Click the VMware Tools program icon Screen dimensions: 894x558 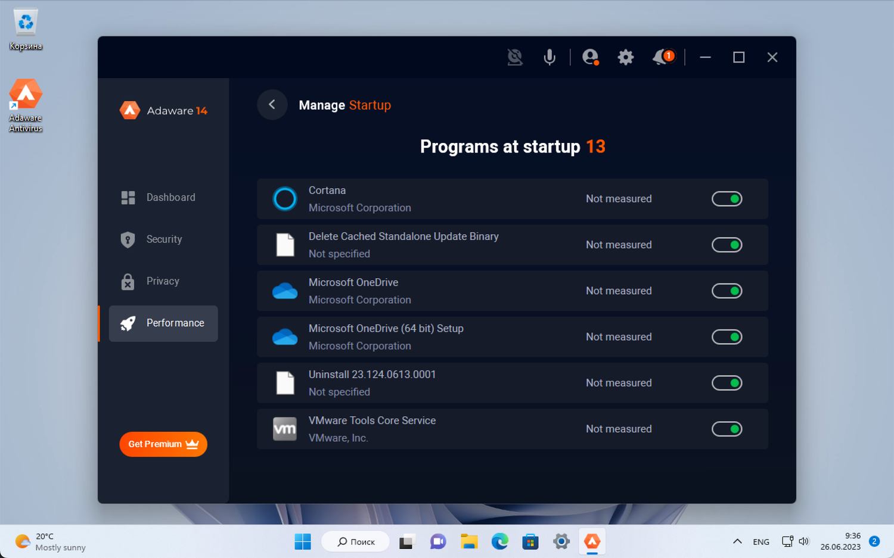tap(285, 429)
